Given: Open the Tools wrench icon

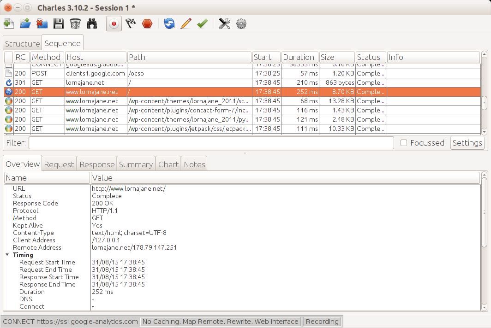Looking at the screenshot, I should click(225, 23).
